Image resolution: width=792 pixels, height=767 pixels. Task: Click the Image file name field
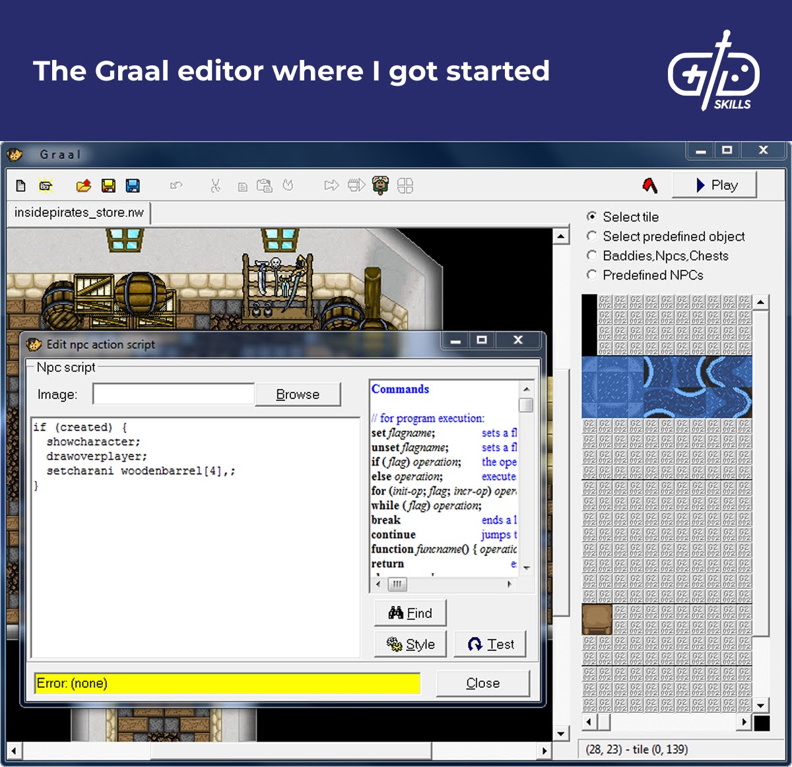click(x=174, y=394)
